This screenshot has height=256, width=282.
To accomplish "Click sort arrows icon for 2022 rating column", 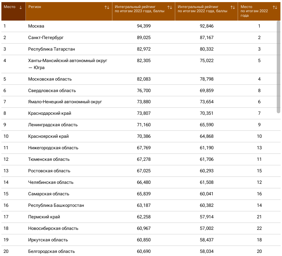I will point(233,7).
